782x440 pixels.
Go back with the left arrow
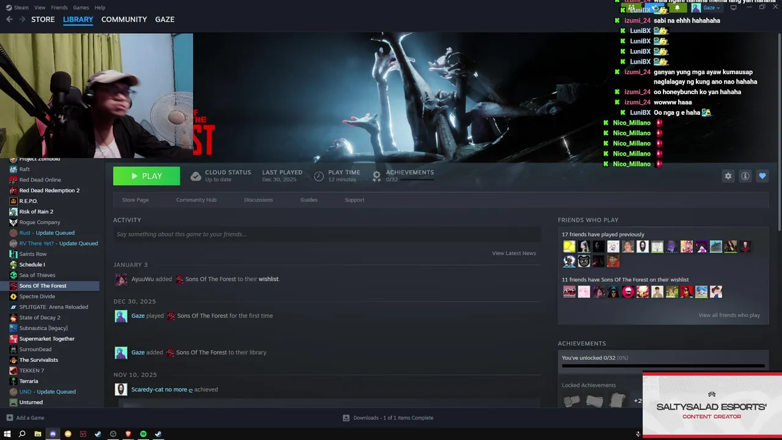9,20
